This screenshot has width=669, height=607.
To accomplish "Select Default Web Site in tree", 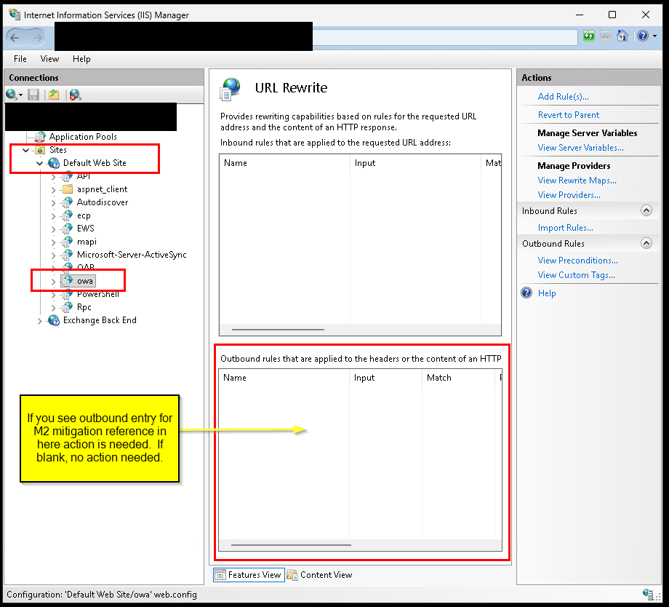I will point(95,163).
